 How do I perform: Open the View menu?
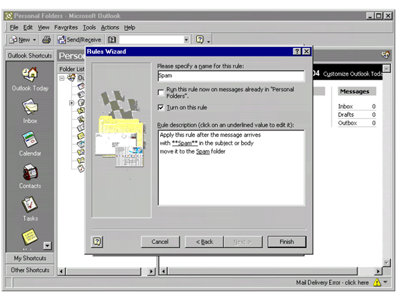[44, 27]
